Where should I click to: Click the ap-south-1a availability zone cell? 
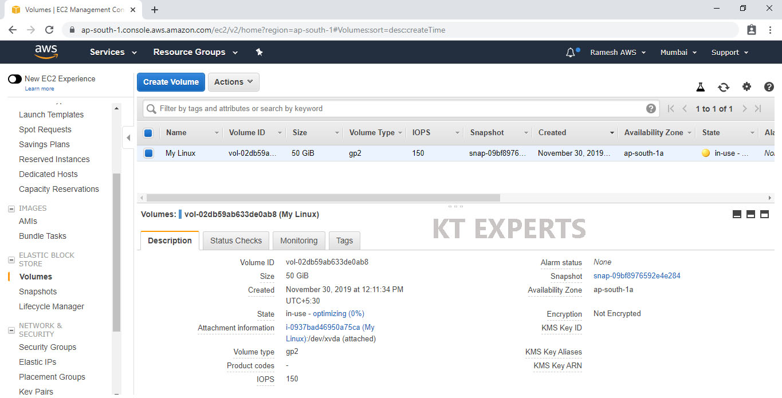(x=644, y=153)
